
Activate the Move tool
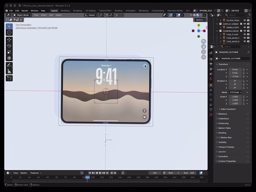9,39
